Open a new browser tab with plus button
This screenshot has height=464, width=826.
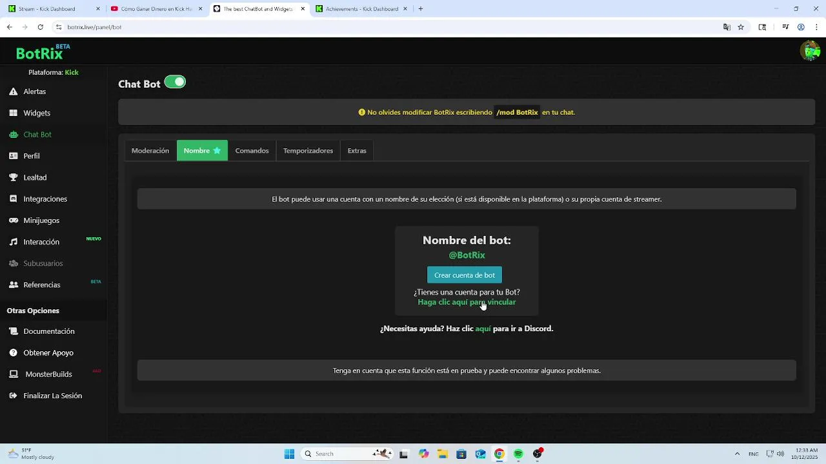point(421,9)
